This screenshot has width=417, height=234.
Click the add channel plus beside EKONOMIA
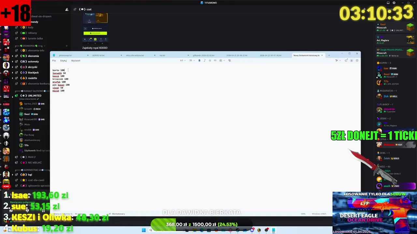pos(66,46)
